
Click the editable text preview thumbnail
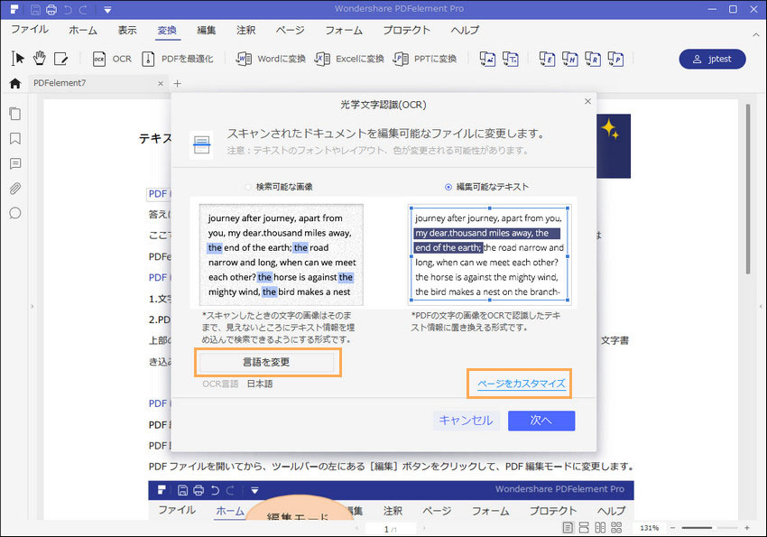point(489,255)
